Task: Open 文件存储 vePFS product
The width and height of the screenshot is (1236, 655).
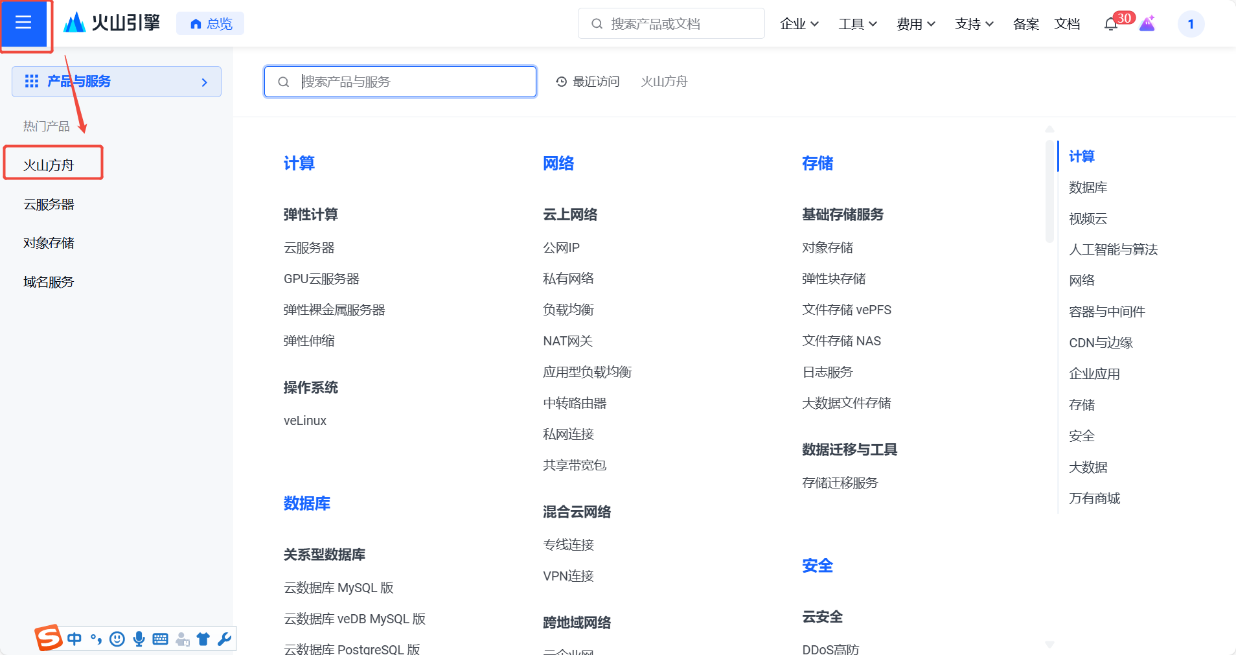Action: click(847, 310)
